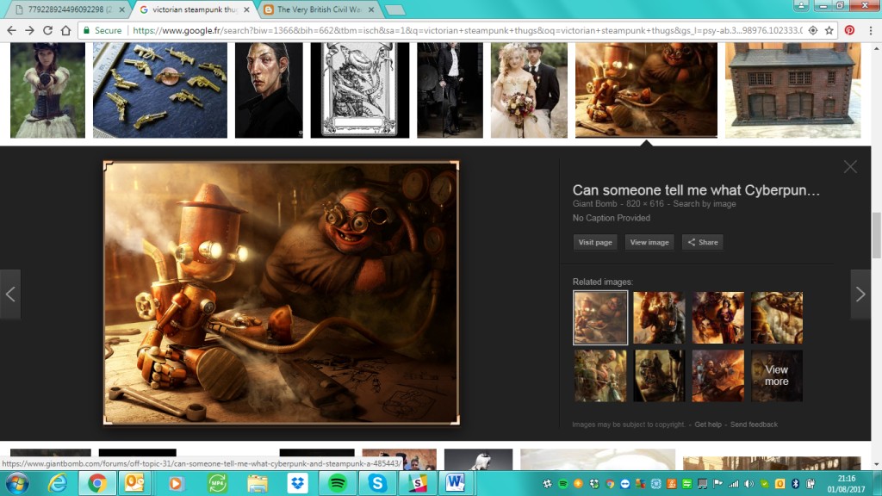
Task: Select the third related image in bottom row
Action: 717,375
